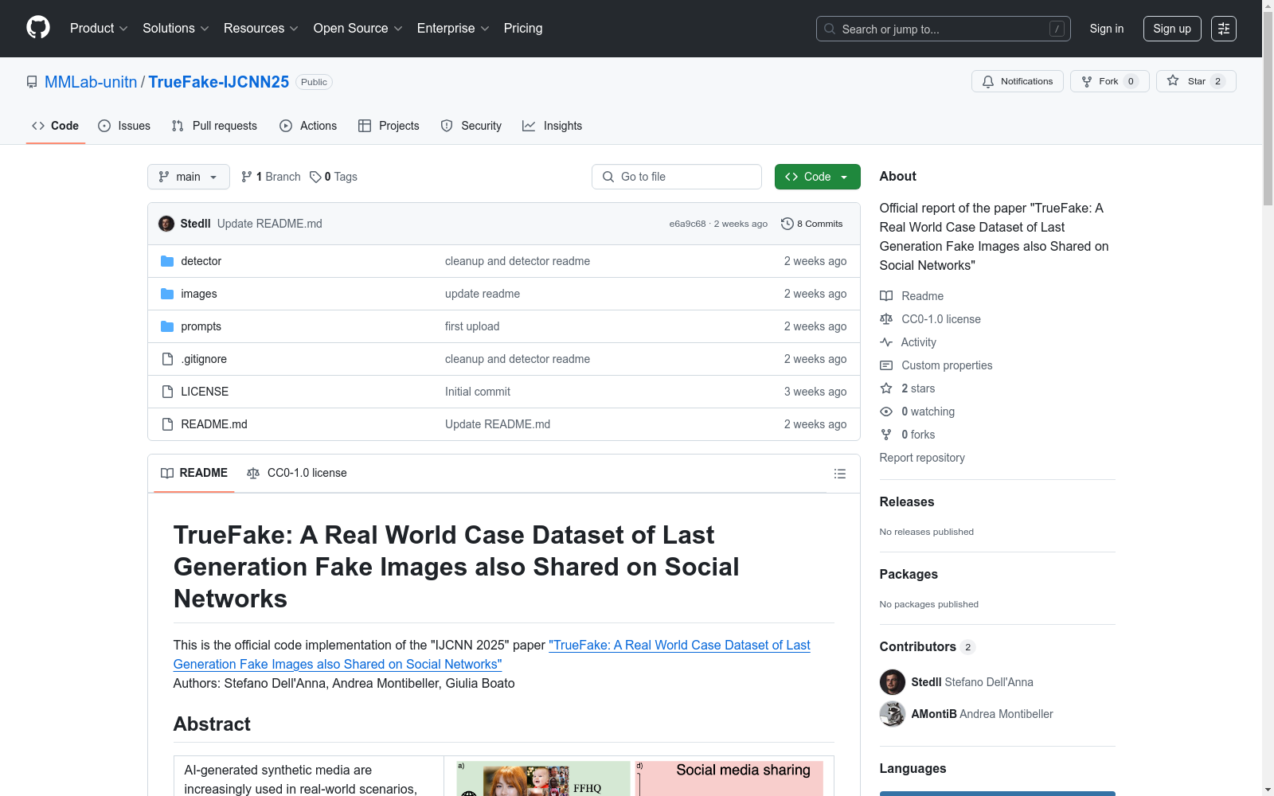Viewport: 1274px width, 796px height.
Task: Click the detector folder icon
Action: [x=167, y=261]
